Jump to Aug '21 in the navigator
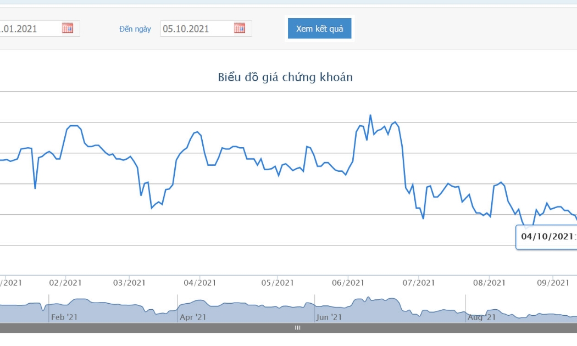 pyautogui.click(x=482, y=317)
